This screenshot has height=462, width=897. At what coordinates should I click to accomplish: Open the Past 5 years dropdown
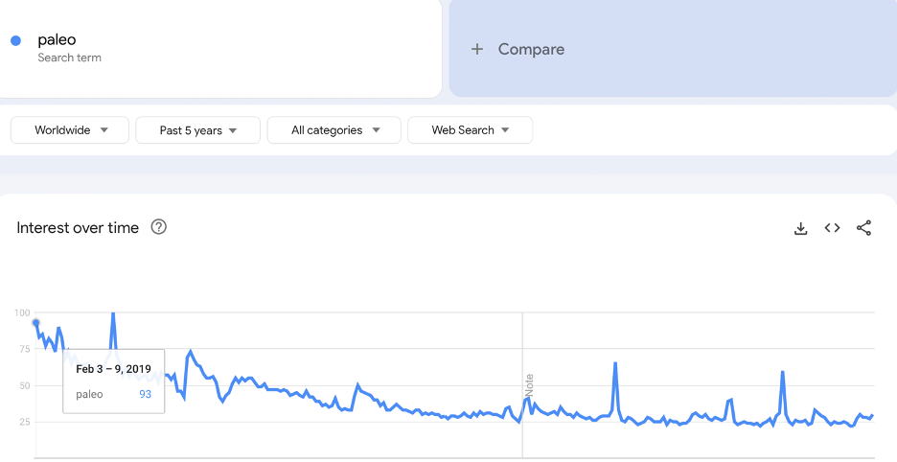(x=198, y=130)
